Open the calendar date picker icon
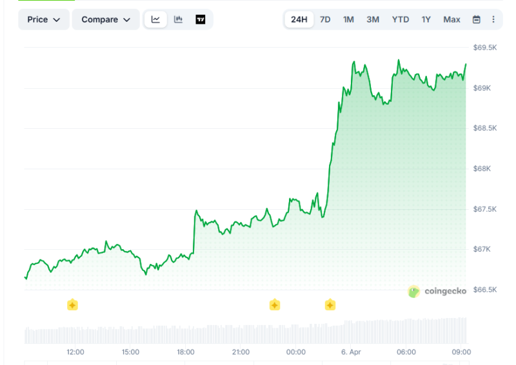 (476, 19)
